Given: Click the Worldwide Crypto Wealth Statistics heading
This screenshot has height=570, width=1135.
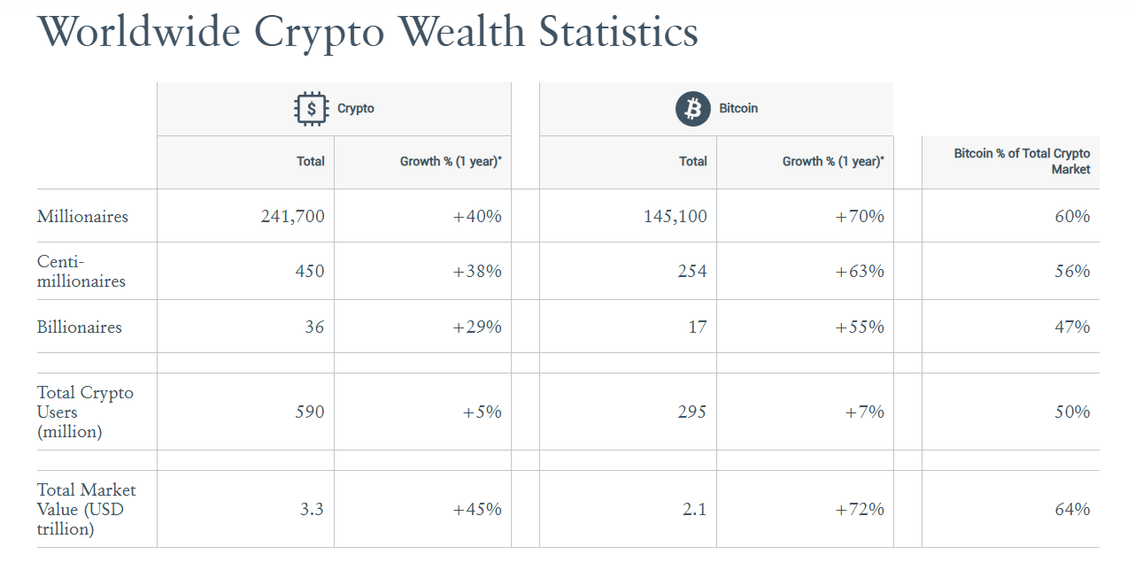Looking at the screenshot, I should pos(368,32).
